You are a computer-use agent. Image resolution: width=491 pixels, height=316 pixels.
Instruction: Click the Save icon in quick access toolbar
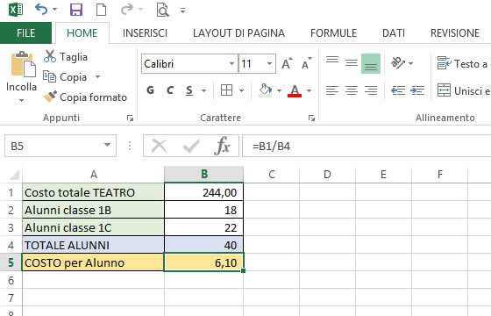(76, 10)
